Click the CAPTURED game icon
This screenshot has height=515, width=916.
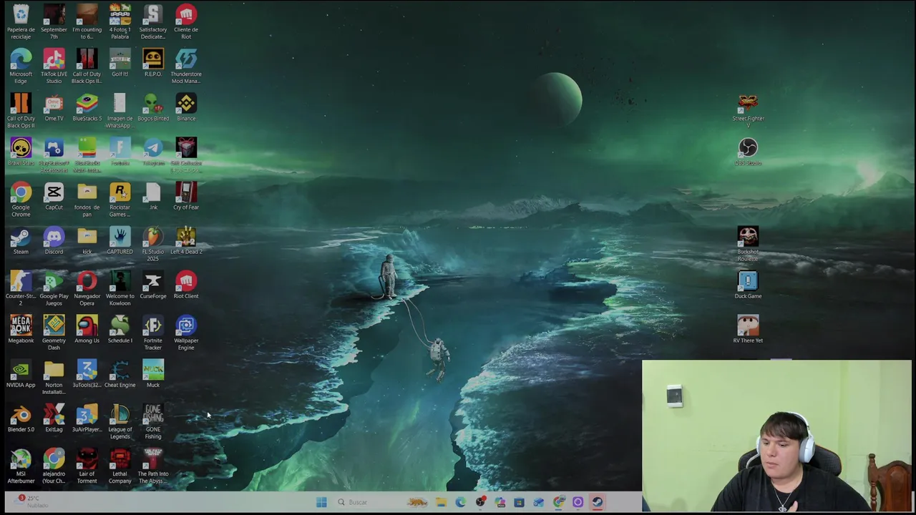120,240
